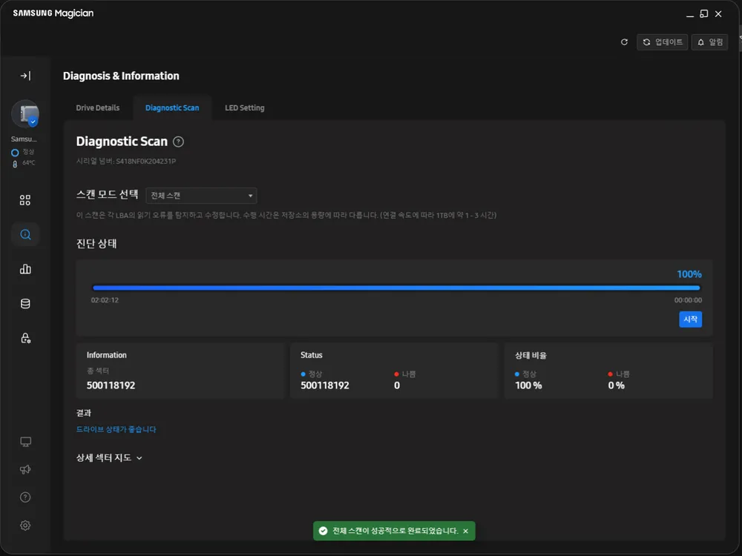This screenshot has height=556, width=742.
Task: Open Diagnosis & Information sidebar icon
Action: tap(25, 234)
